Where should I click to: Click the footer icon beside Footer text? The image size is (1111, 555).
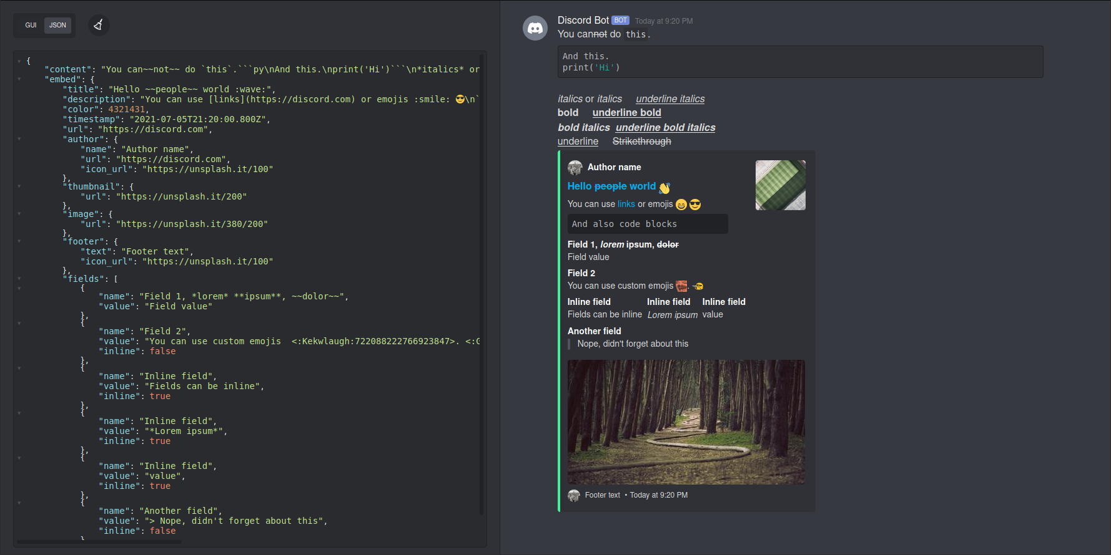574,495
